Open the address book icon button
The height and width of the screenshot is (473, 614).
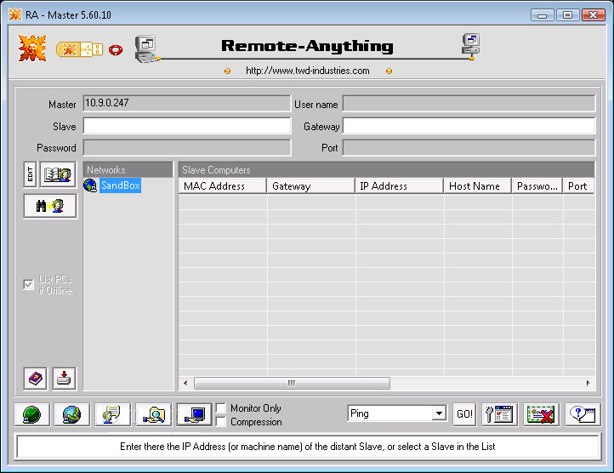coord(58,174)
